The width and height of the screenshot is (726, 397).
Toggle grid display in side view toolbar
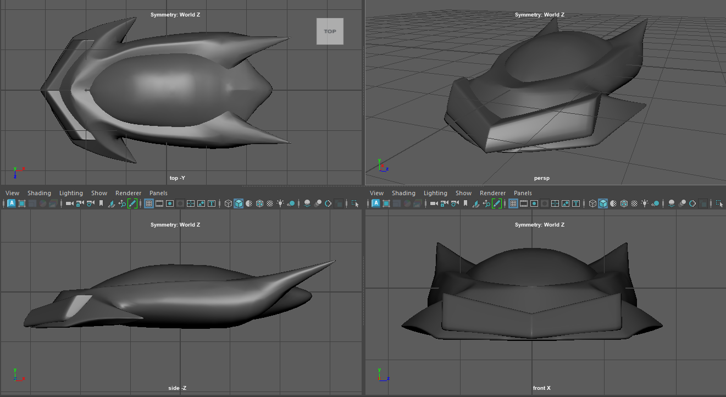[x=148, y=203]
